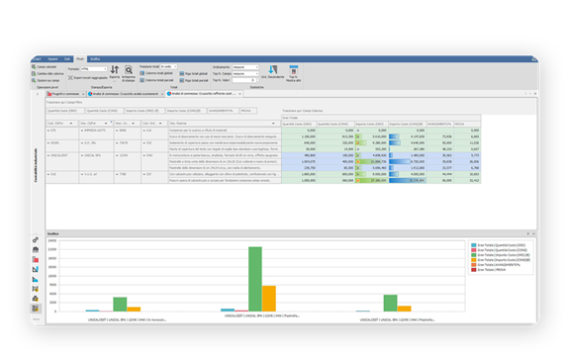Click the link icon in left sidebar
Viewport: 570px width, 358px height.
click(36, 239)
